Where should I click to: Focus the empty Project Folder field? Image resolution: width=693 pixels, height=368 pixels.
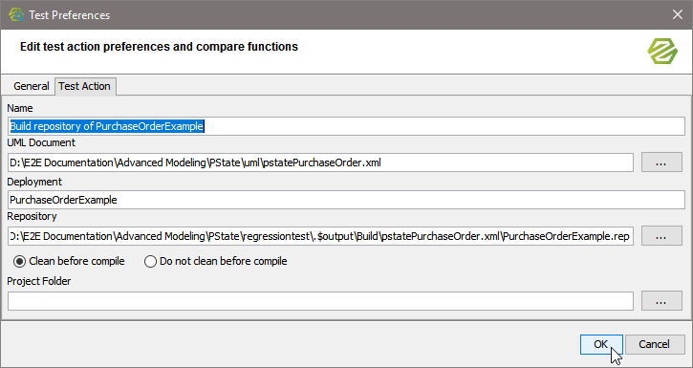coord(320,301)
